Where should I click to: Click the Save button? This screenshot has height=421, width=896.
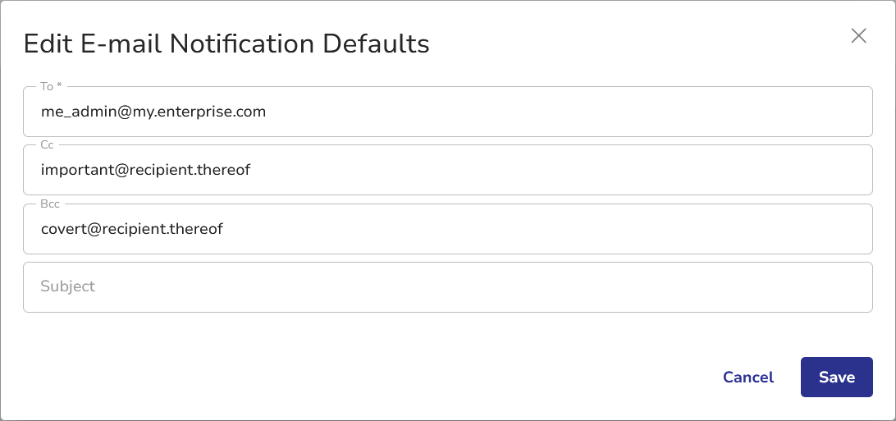[836, 378]
